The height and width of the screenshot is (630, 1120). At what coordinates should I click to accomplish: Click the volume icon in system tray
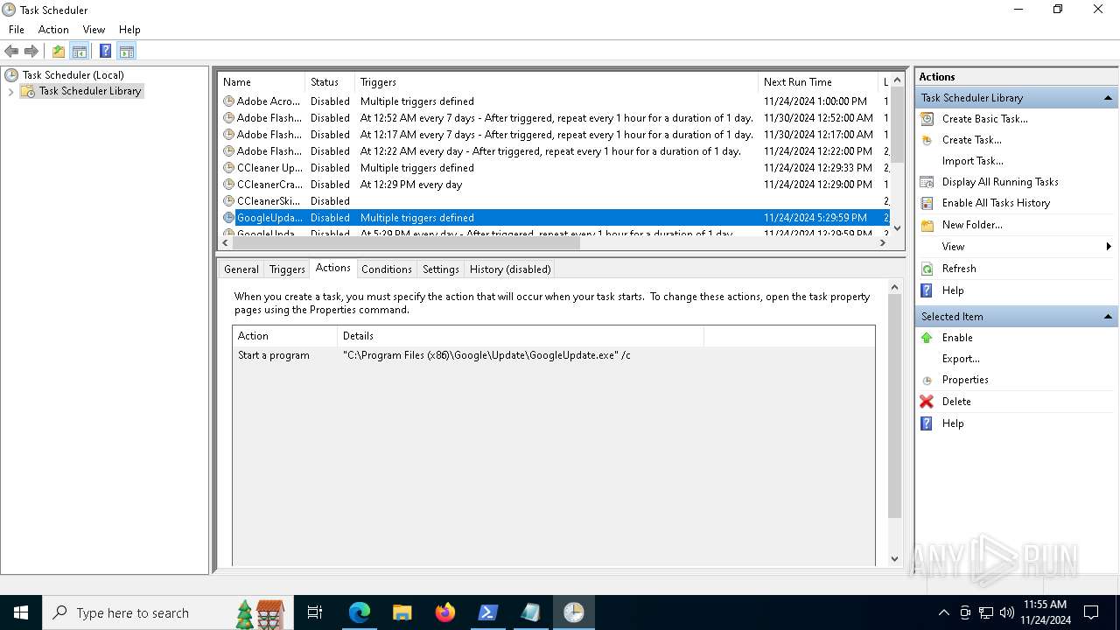point(1006,612)
